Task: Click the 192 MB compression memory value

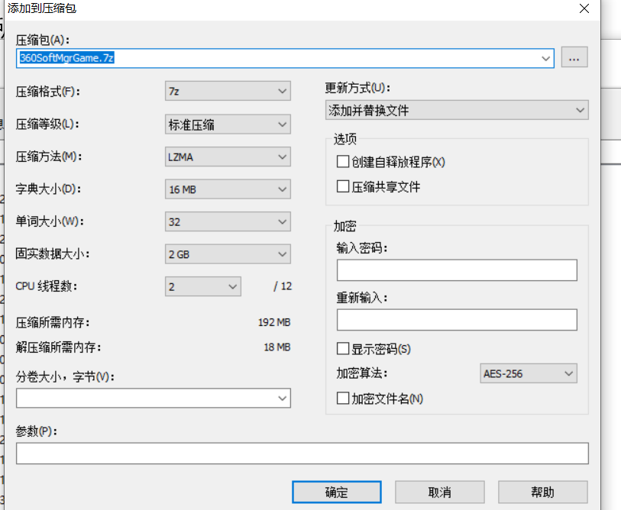Action: pyautogui.click(x=274, y=322)
